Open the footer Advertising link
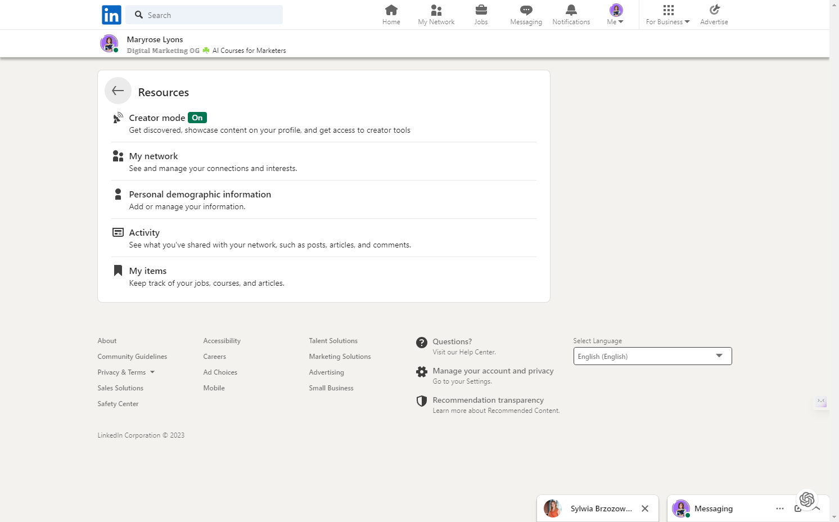The image size is (839, 522). click(326, 372)
